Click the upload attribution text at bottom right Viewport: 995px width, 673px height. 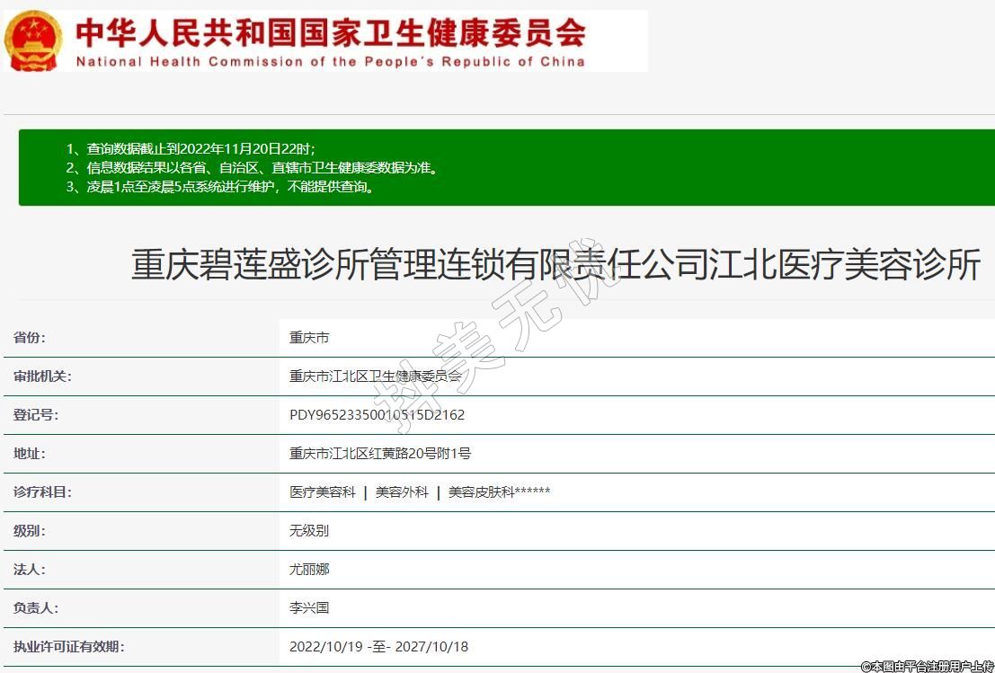(x=926, y=666)
